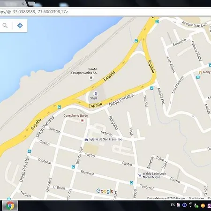Viewport: 211px width, 211px height.
Task: Select bus stop icon on Tocornal near Vega
Action: (x=132, y=183)
